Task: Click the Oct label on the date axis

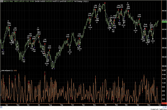Action: tap(73, 105)
